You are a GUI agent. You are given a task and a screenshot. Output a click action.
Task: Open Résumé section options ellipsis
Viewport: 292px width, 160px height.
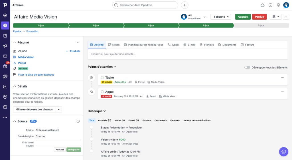78,43
